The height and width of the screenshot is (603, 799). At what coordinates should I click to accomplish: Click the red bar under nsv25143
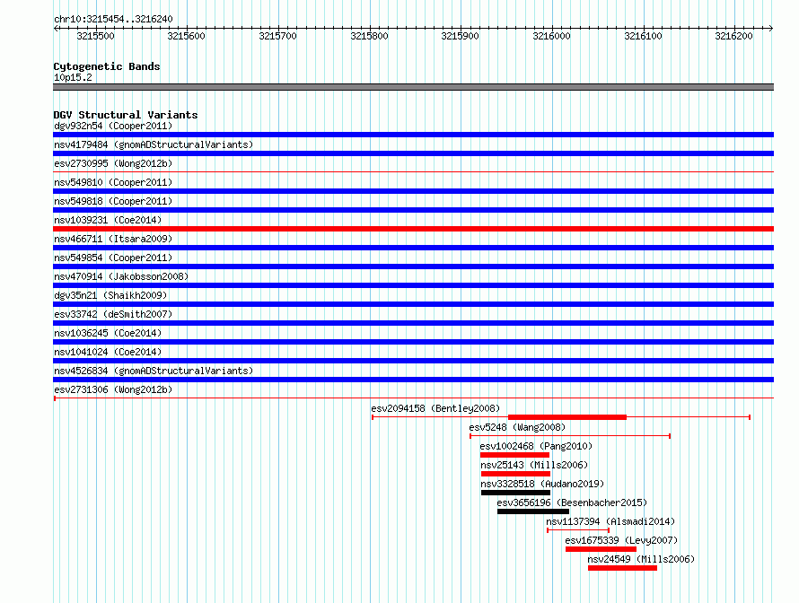click(515, 474)
